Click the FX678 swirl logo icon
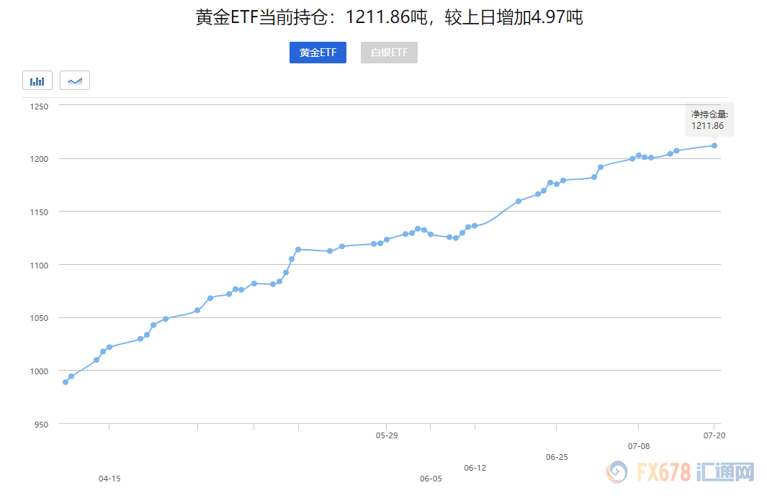This screenshot has height=498, width=767. [616, 473]
